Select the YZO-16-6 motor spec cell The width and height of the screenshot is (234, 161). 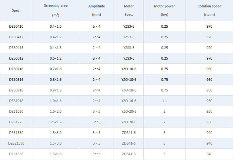(128, 101)
